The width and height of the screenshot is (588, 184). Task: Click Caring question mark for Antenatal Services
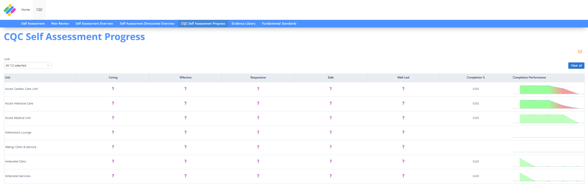tap(113, 176)
